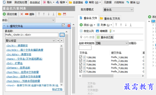Move file to bottom in file list toolbar
The image size is (156, 95).
click(x=131, y=25)
